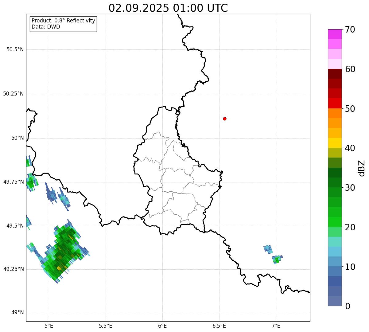Click the colorbar tick label 10
369x332 pixels.
tap(350, 267)
